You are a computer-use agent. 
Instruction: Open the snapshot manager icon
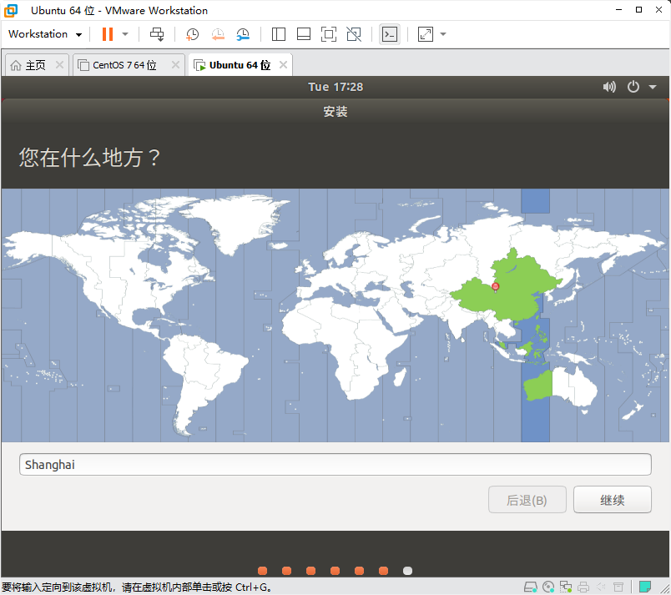click(243, 33)
